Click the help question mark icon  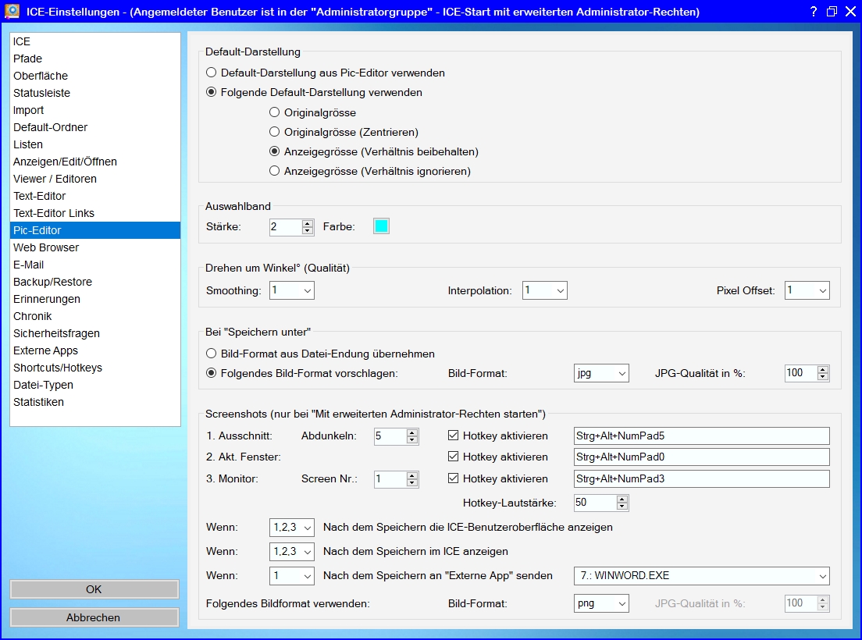pos(814,12)
